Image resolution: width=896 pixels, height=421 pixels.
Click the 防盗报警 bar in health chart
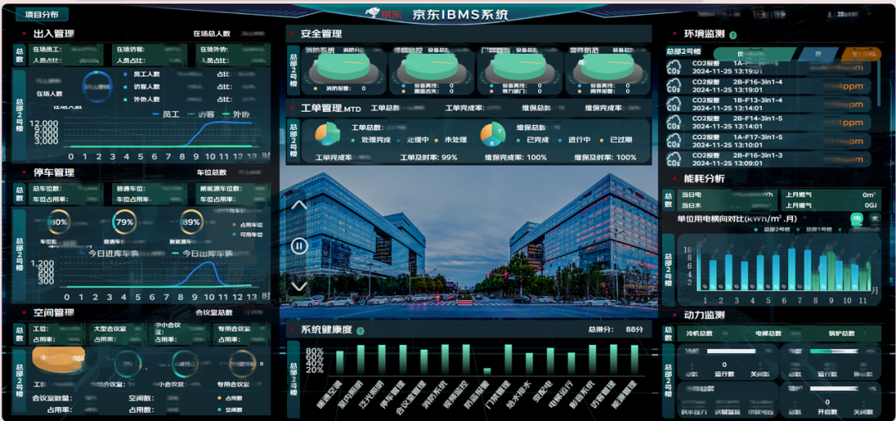tap(487, 370)
